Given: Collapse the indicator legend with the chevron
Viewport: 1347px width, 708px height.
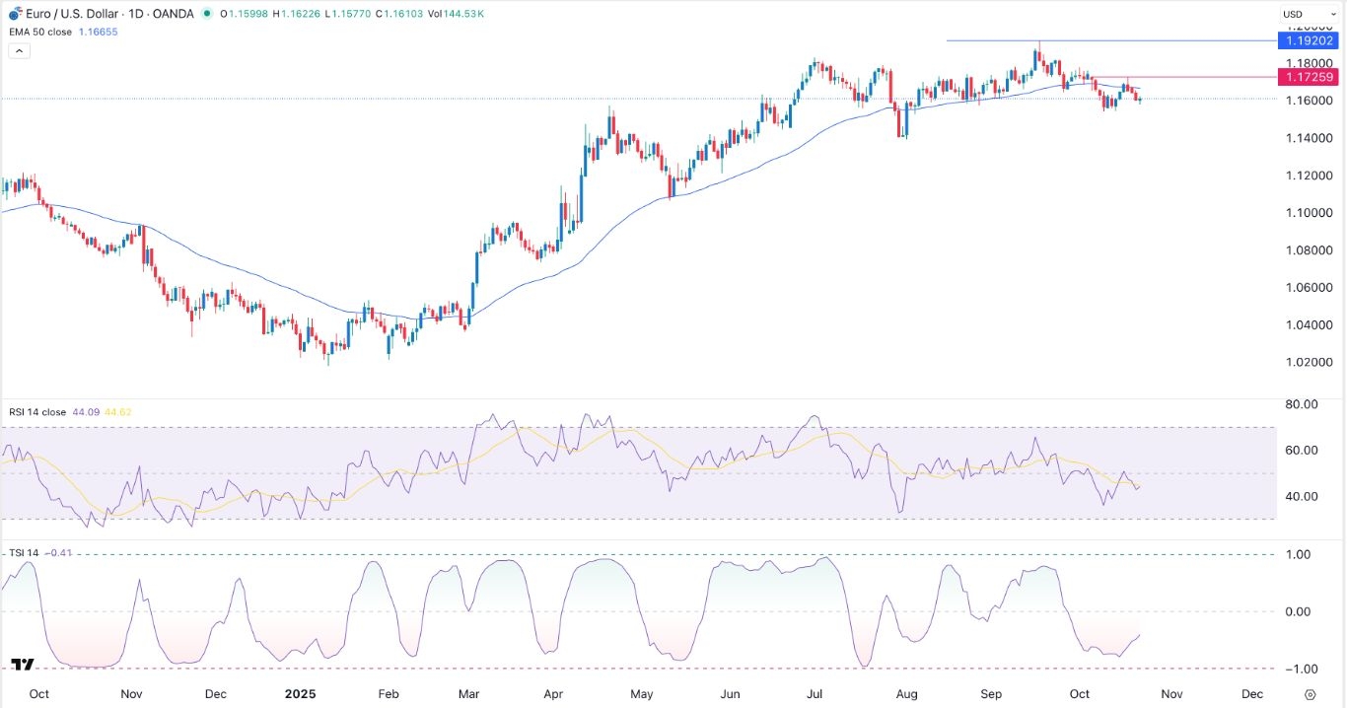Looking at the screenshot, I should pos(19,50).
